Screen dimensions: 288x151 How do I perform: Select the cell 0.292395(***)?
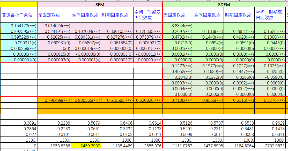pyautogui.click(x=19, y=31)
